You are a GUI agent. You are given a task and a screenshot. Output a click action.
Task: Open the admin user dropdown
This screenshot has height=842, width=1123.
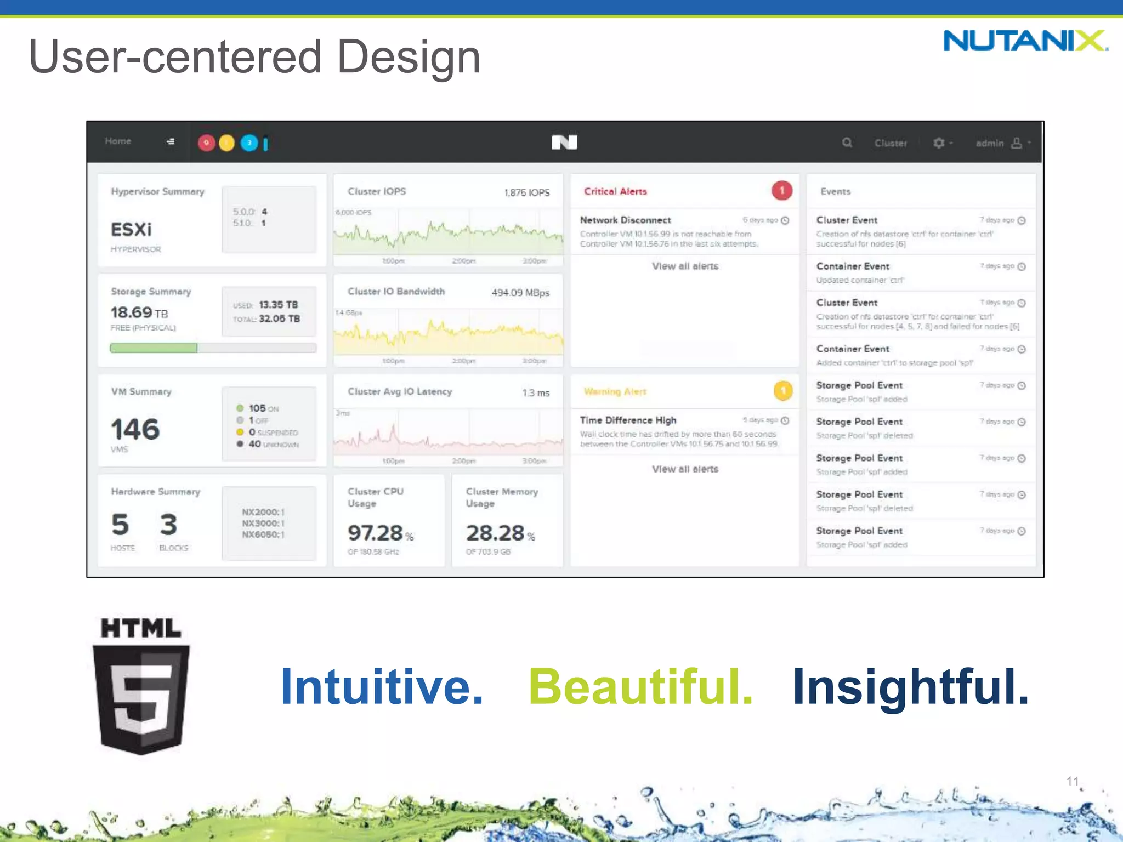click(1003, 143)
